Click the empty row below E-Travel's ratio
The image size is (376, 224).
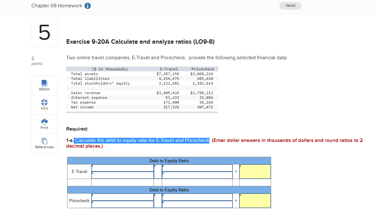pos(123,182)
